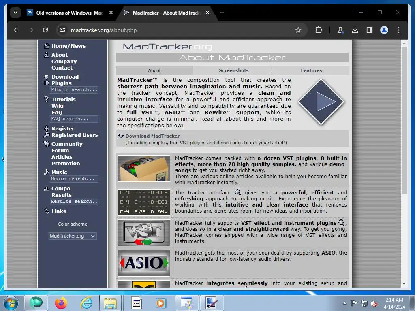Expand the tab search chevron
Image resolution: width=415 pixels, height=311 pixels.
coord(15,13)
